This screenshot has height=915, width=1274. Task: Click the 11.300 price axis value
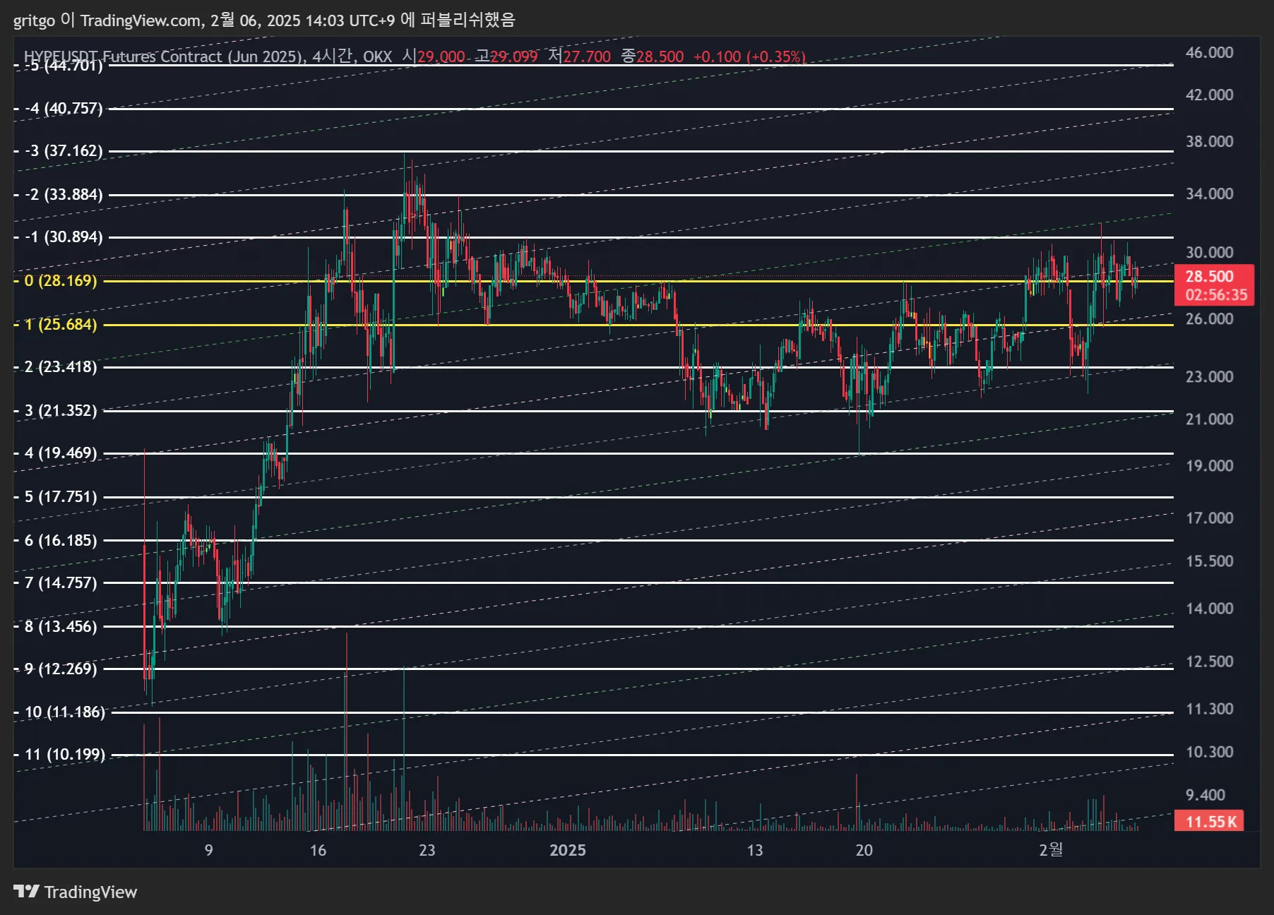[1209, 708]
